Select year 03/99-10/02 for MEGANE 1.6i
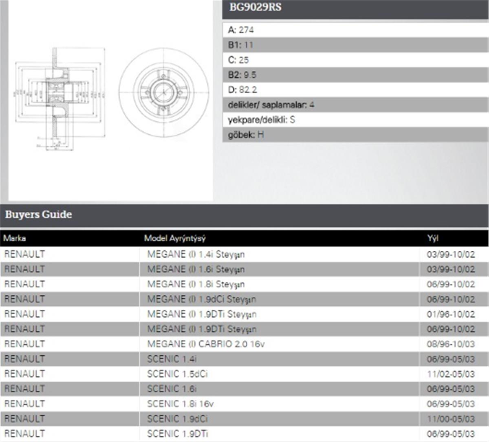Image resolution: width=489 pixels, height=442 pixels. click(x=451, y=269)
